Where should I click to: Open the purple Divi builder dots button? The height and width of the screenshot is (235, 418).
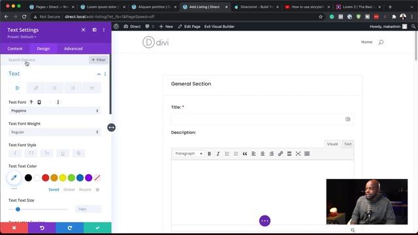(265, 221)
